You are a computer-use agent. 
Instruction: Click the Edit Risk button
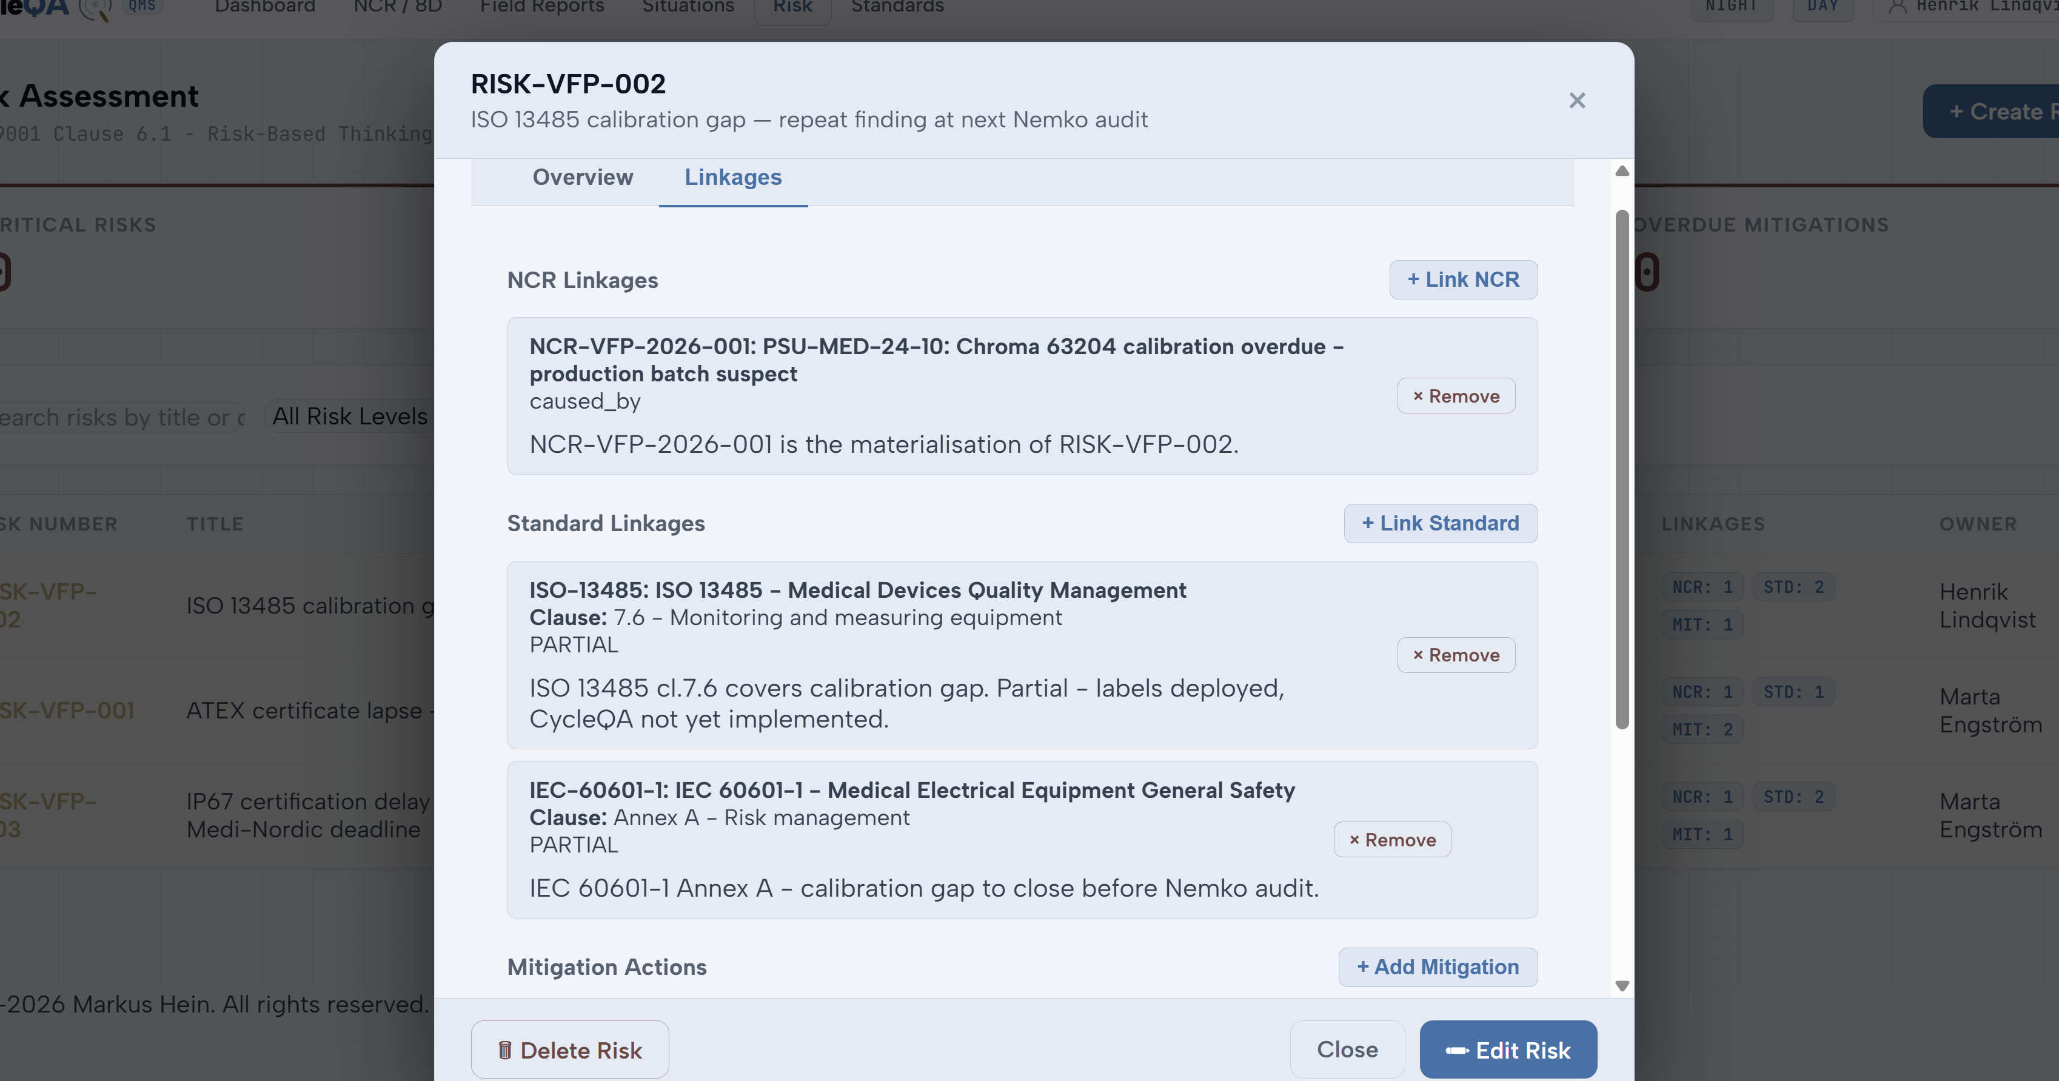coord(1507,1050)
